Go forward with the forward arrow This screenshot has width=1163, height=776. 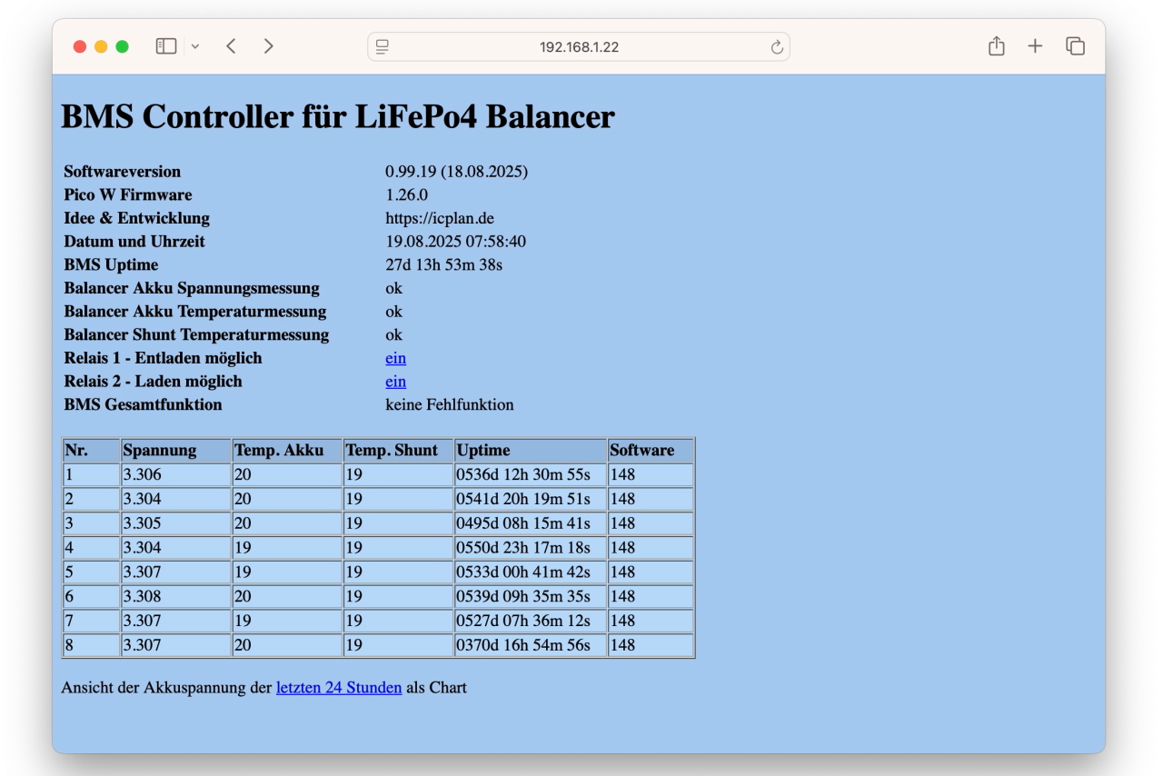268,46
